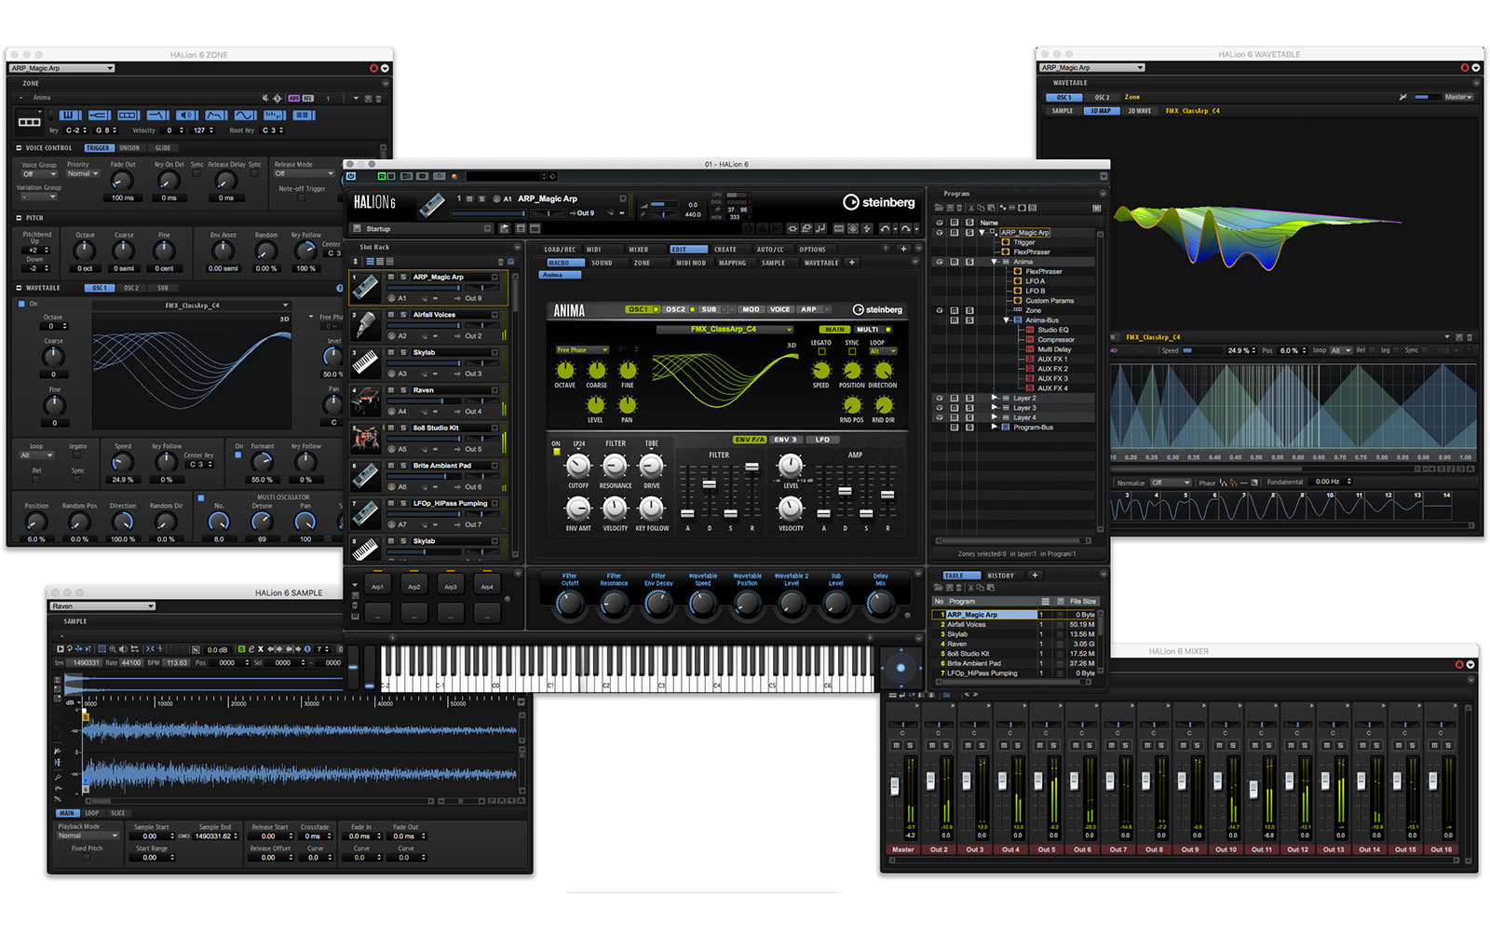
Task: Check Note-off Trigger box in Zone window
Action: tap(301, 197)
